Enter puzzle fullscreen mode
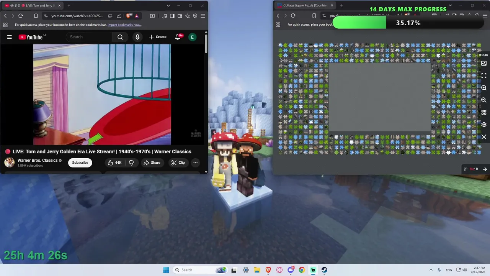Screen dimensions: 490x276 484,76
